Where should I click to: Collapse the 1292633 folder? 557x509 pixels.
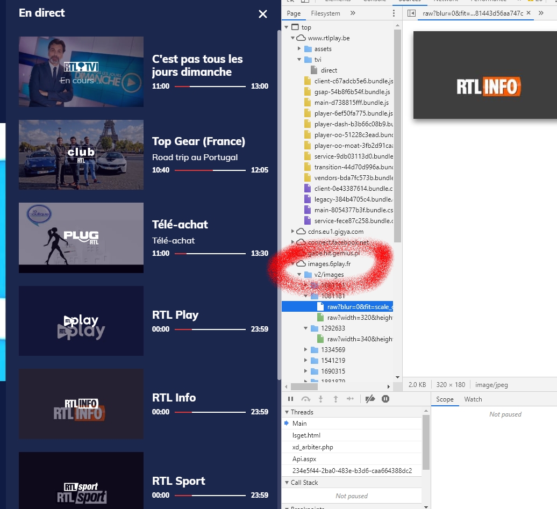point(305,328)
